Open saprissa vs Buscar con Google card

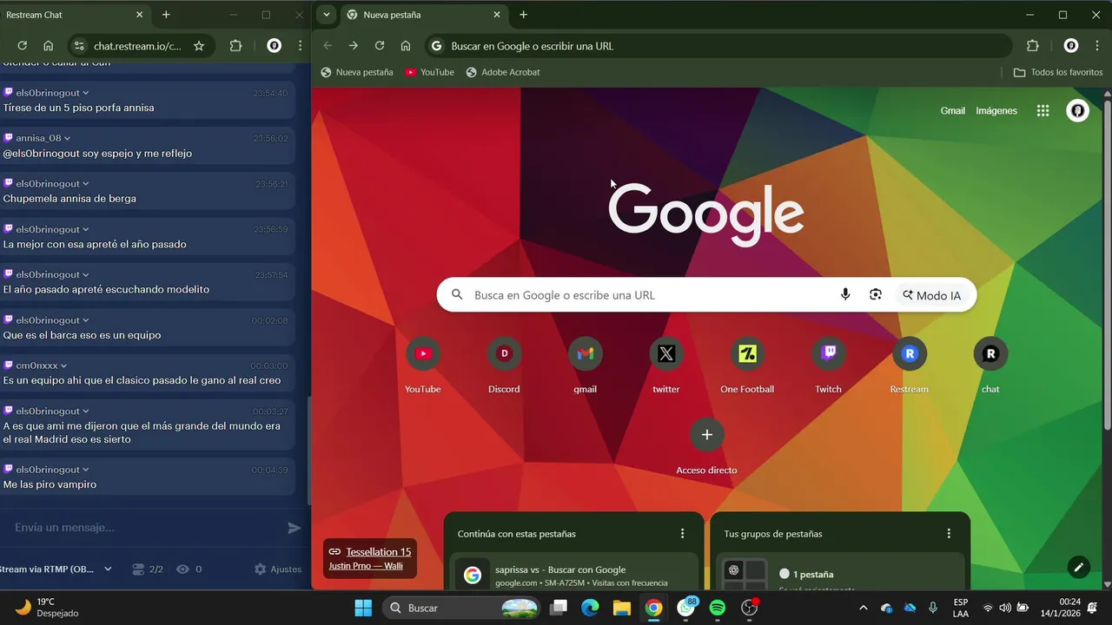tap(573, 574)
